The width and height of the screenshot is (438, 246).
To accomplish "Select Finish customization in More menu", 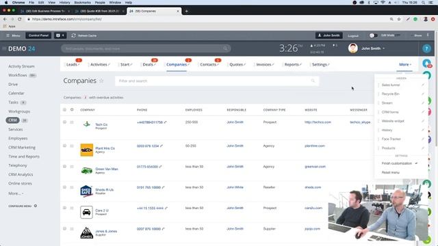I will [397, 163].
